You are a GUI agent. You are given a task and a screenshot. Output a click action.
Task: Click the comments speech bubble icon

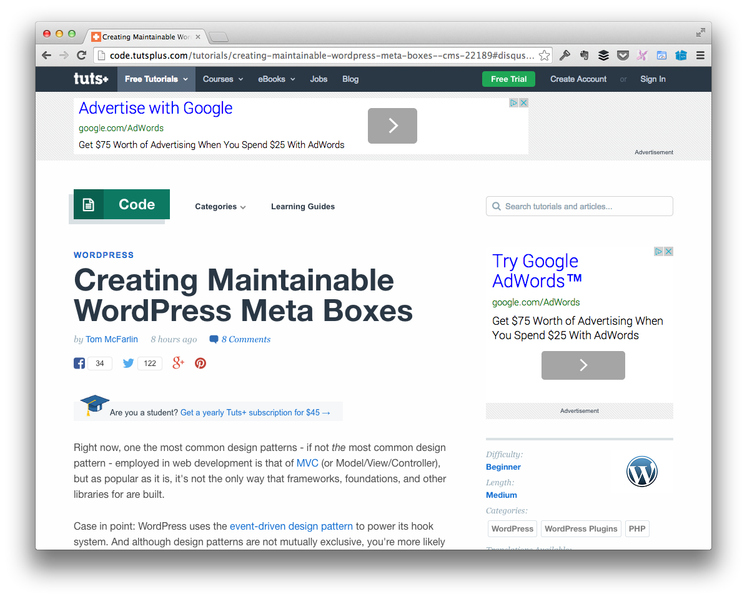214,339
